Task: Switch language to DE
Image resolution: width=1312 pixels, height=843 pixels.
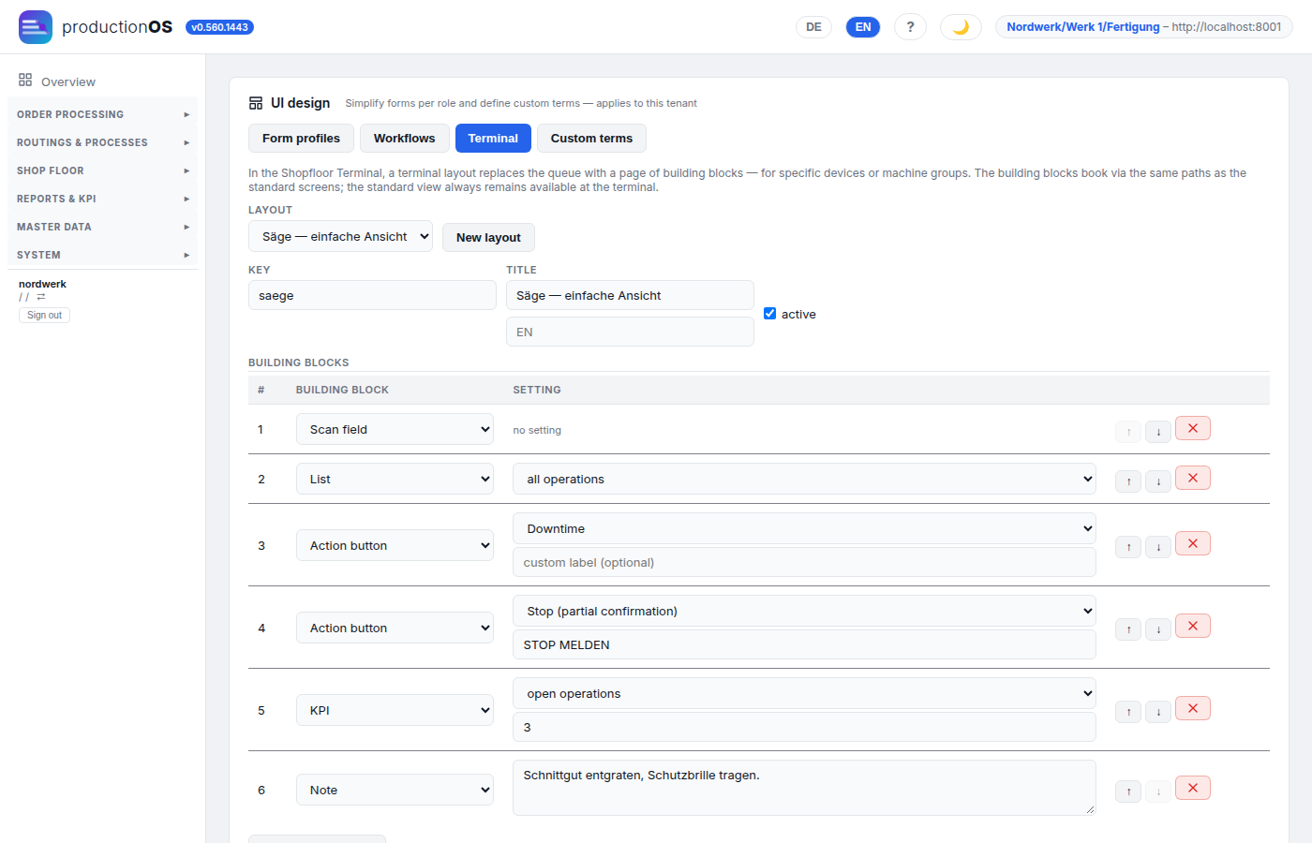Action: pyautogui.click(x=813, y=27)
